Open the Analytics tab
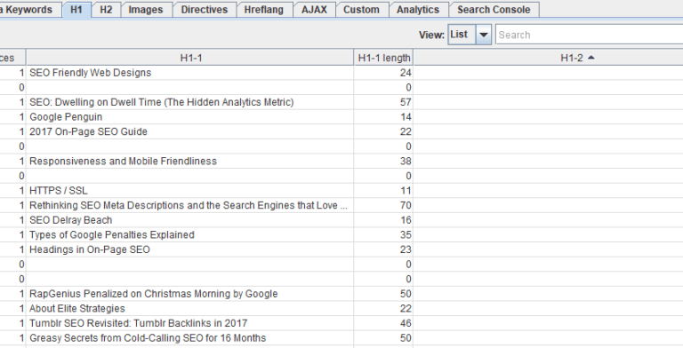The image size is (683, 348). [x=418, y=10]
